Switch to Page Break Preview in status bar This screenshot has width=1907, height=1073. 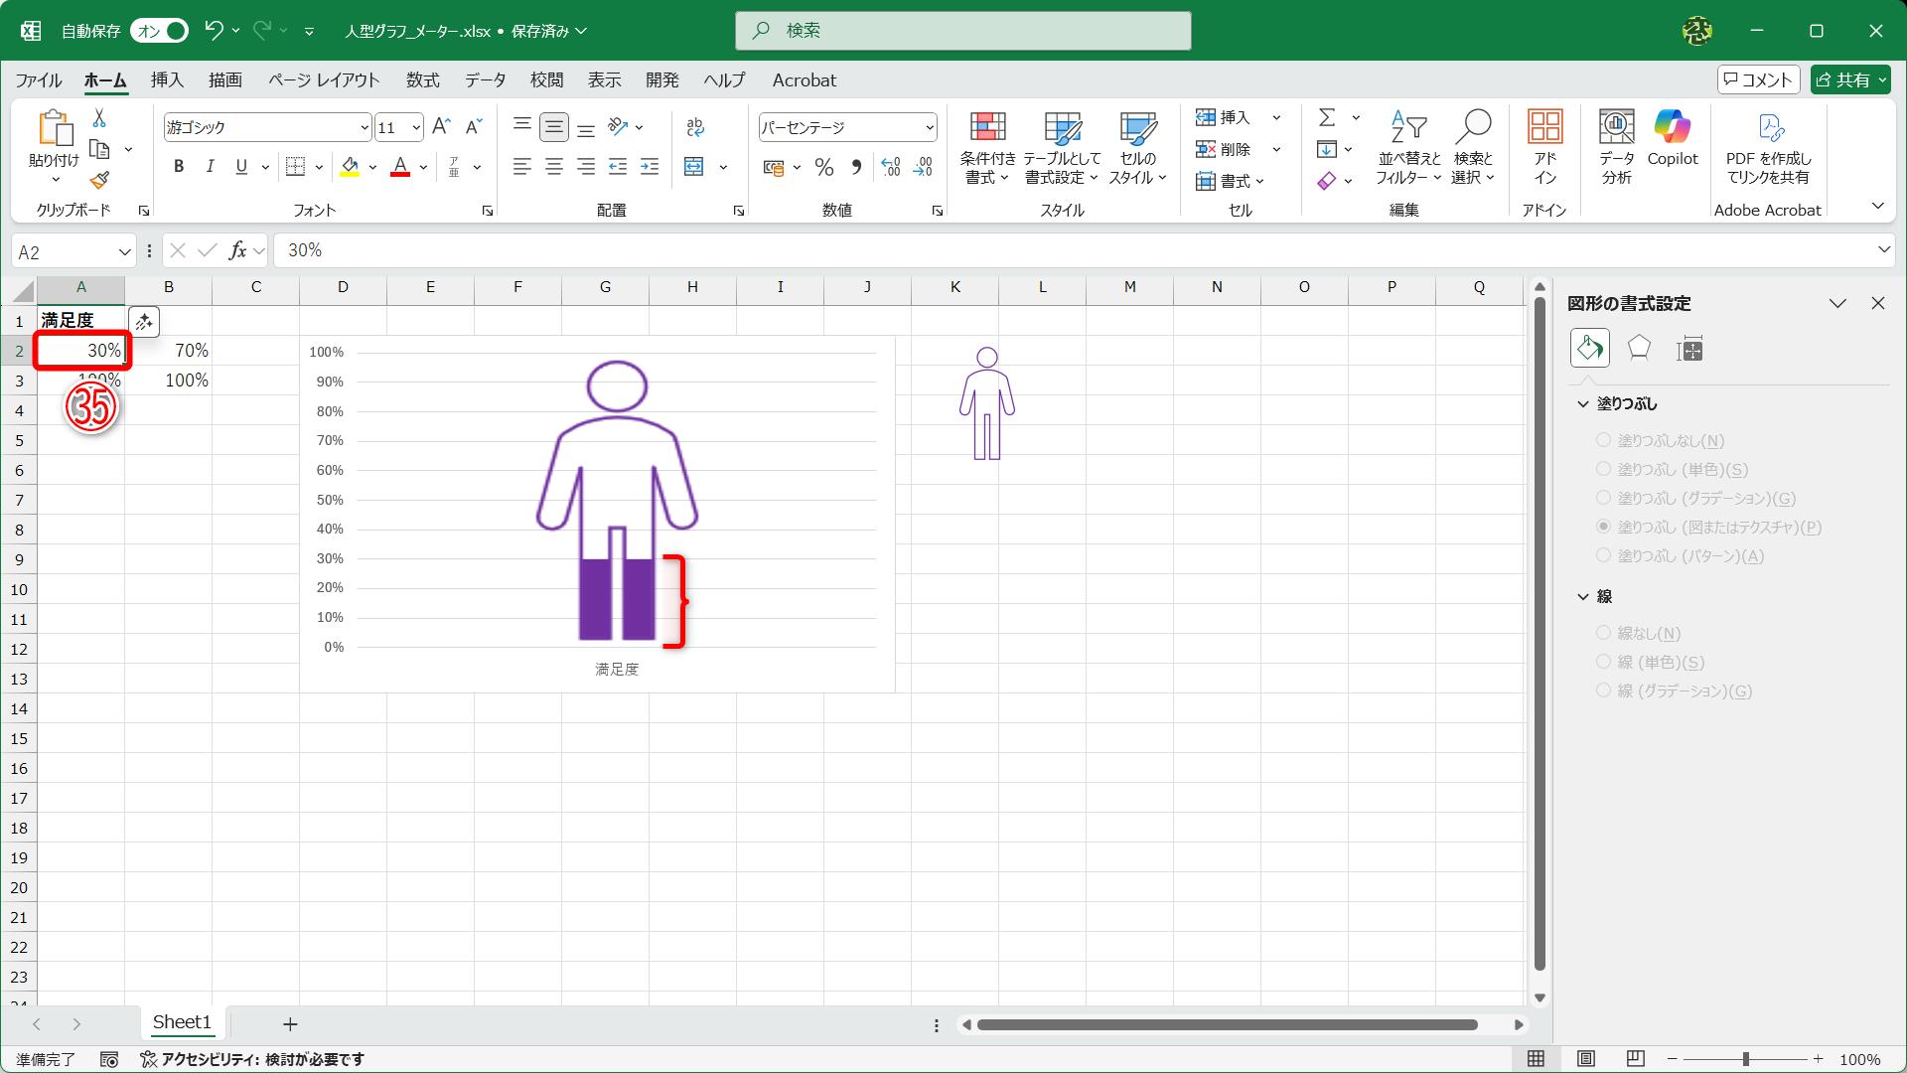(1636, 1059)
